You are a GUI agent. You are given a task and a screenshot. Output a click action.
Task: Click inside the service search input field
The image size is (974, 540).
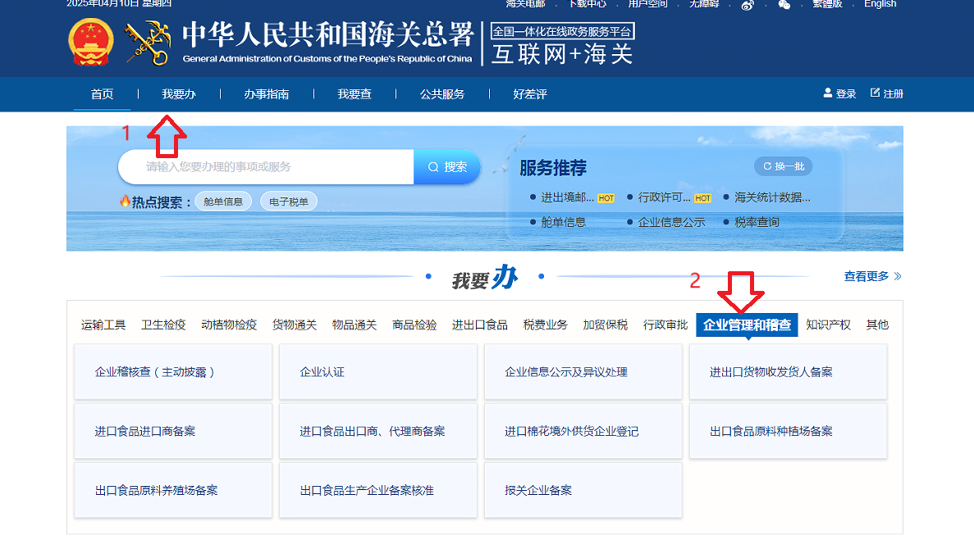[x=263, y=166]
